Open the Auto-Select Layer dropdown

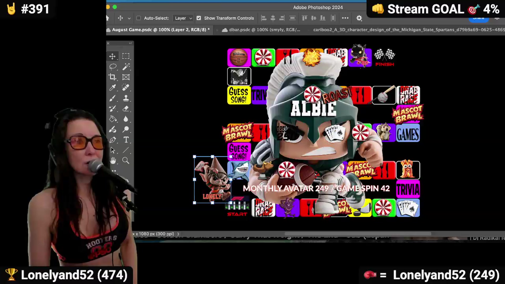point(183,18)
